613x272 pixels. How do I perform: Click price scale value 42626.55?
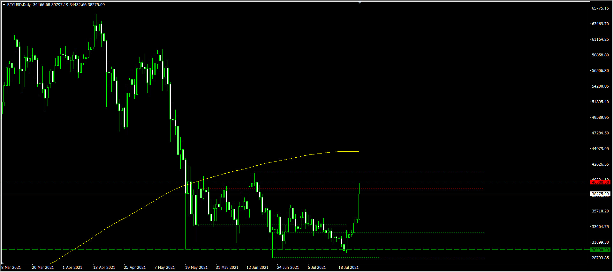(600, 164)
